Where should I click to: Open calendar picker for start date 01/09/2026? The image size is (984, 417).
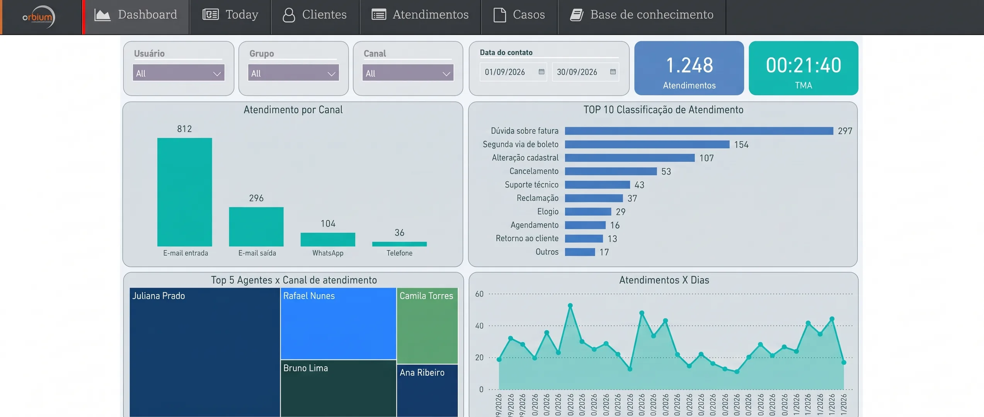[541, 72]
